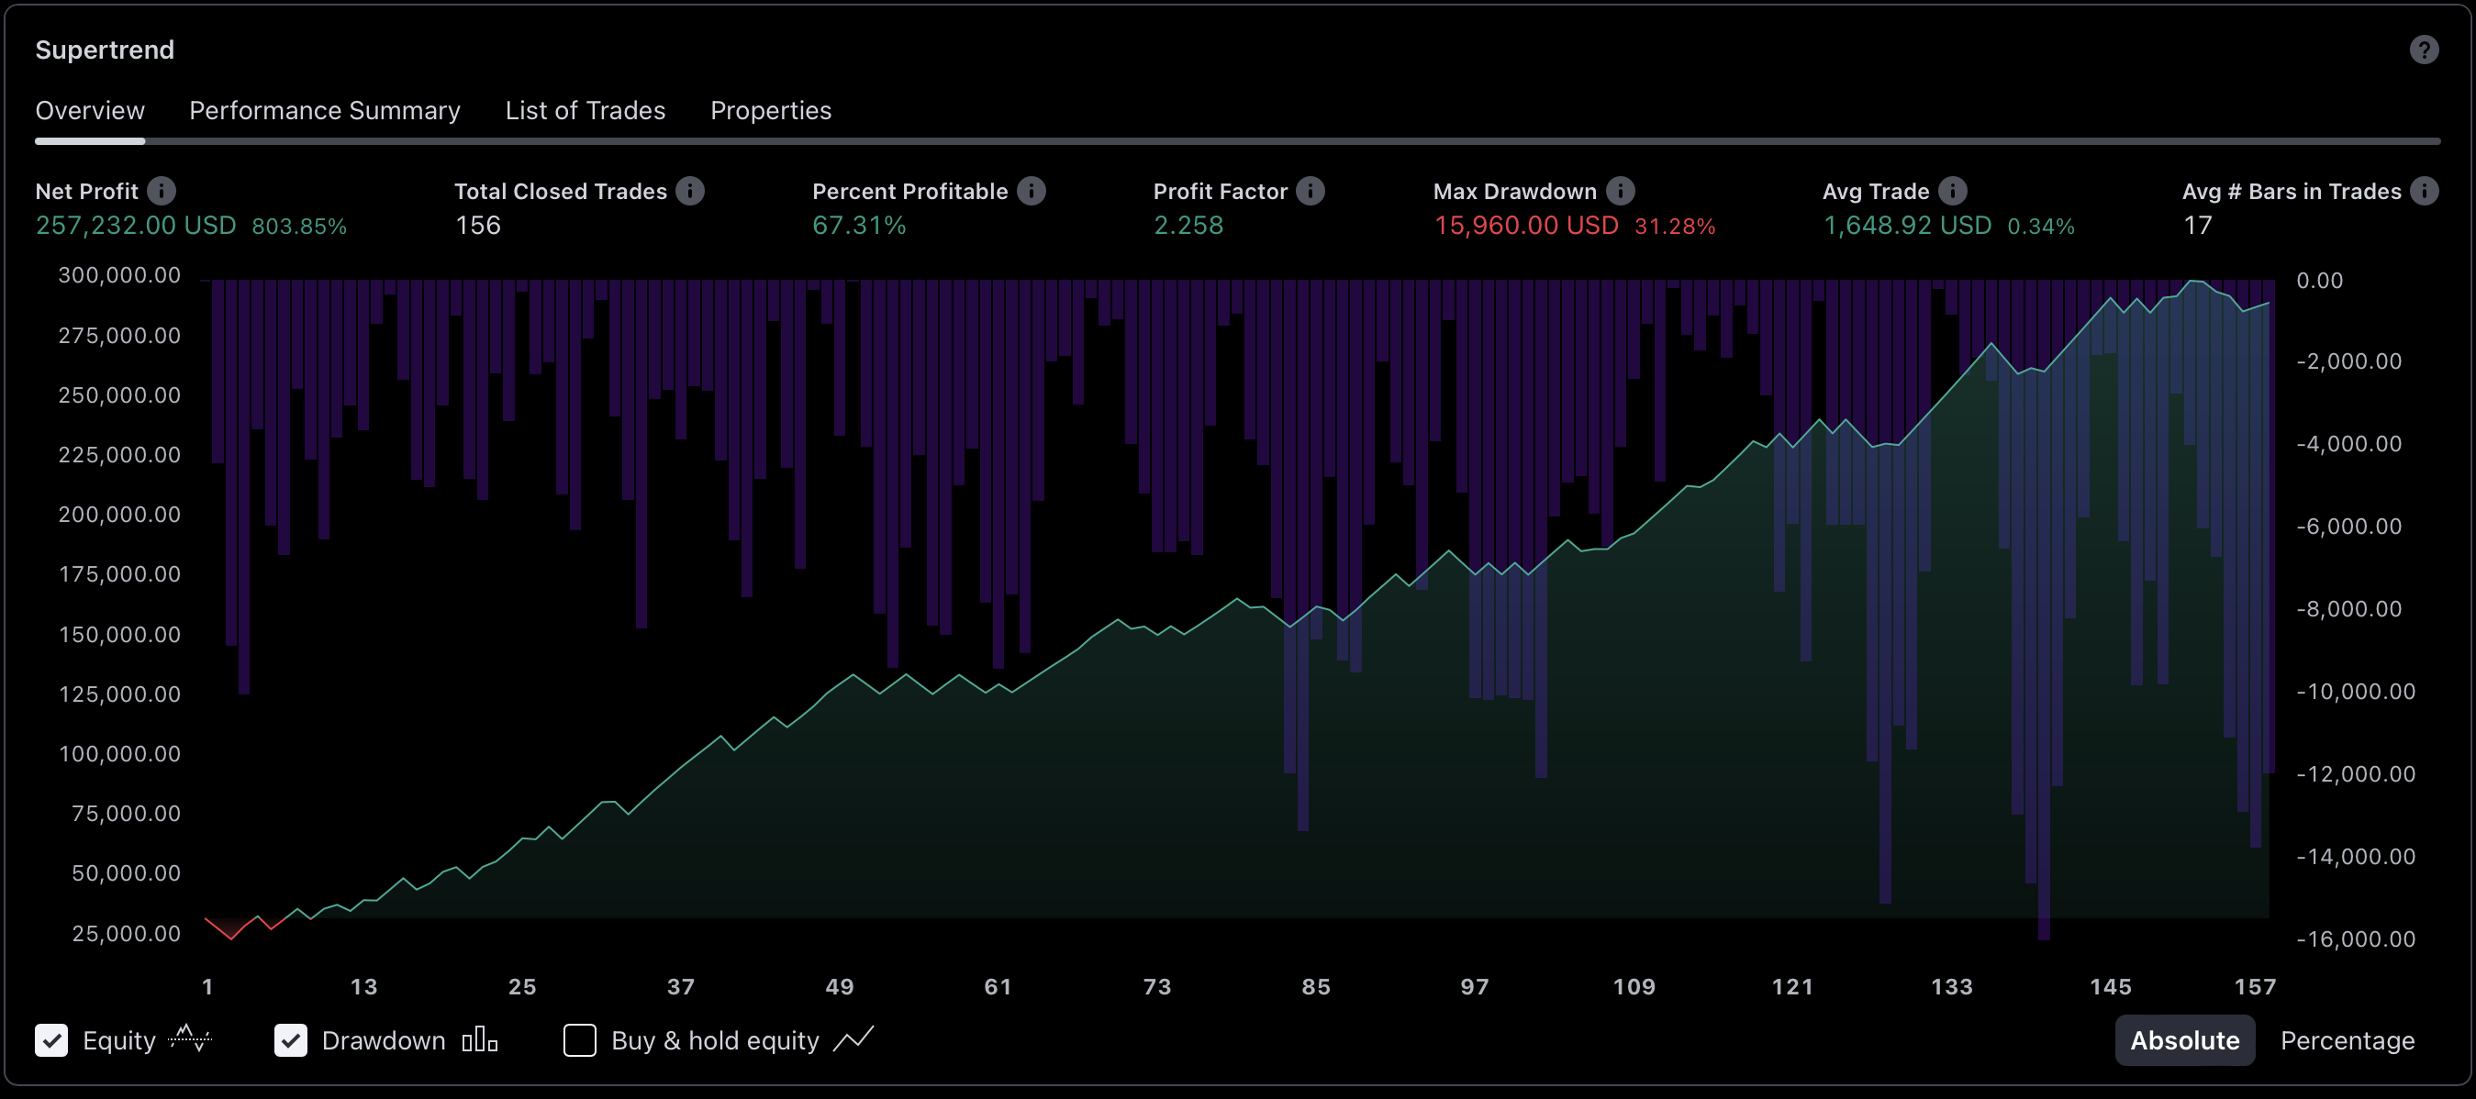Click the 0.34% average trade percentage
This screenshot has width=2476, height=1099.
(2042, 227)
